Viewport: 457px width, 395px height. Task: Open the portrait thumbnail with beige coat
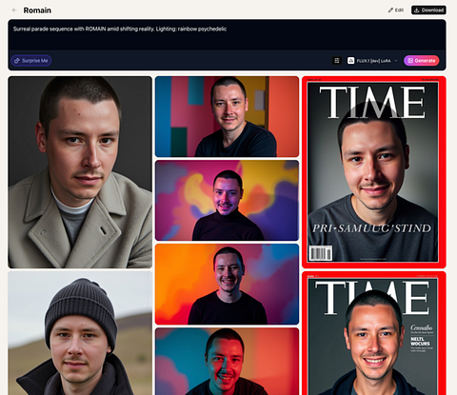click(80, 172)
